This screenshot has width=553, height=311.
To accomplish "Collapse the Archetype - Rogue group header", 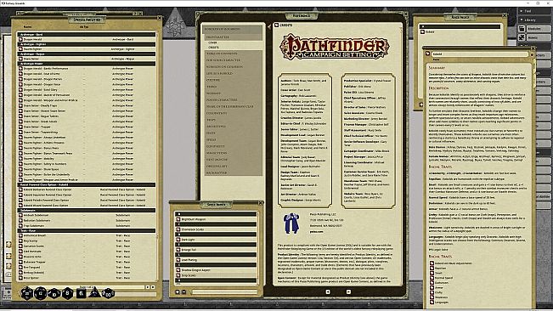I will click(87, 54).
